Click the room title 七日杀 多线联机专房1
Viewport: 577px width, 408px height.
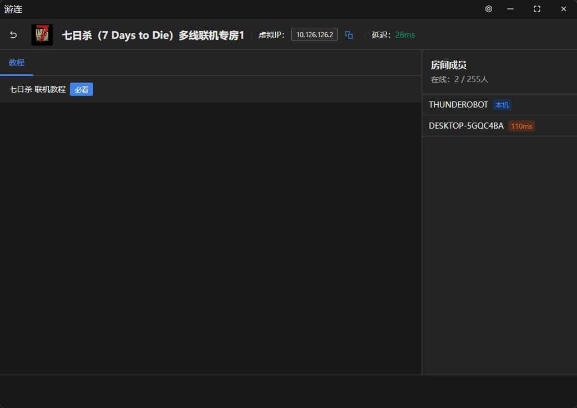pyautogui.click(x=153, y=35)
